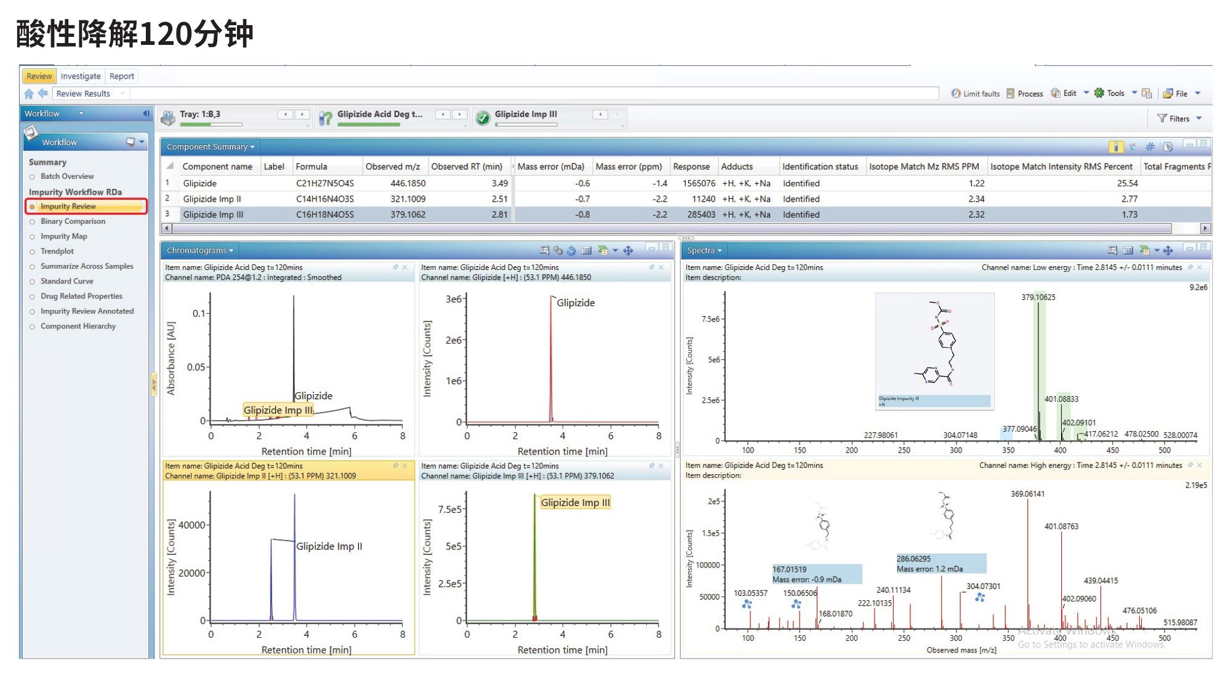The image size is (1231, 682).
Task: Click the pan/move cross icon in Chromatograms toolbar
Action: click(628, 250)
